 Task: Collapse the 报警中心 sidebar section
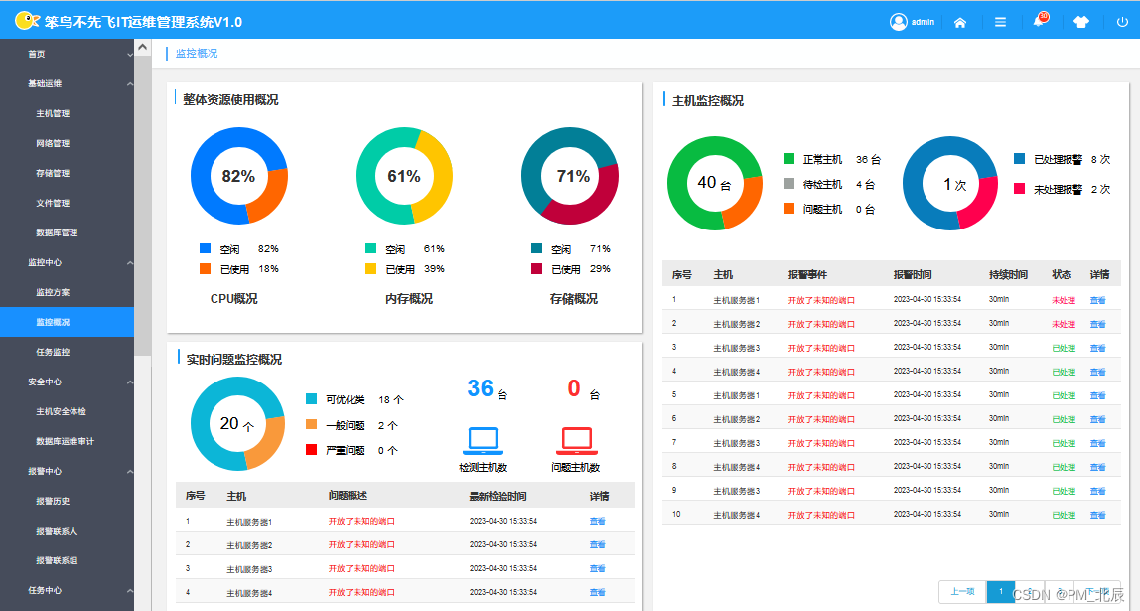[x=130, y=472]
